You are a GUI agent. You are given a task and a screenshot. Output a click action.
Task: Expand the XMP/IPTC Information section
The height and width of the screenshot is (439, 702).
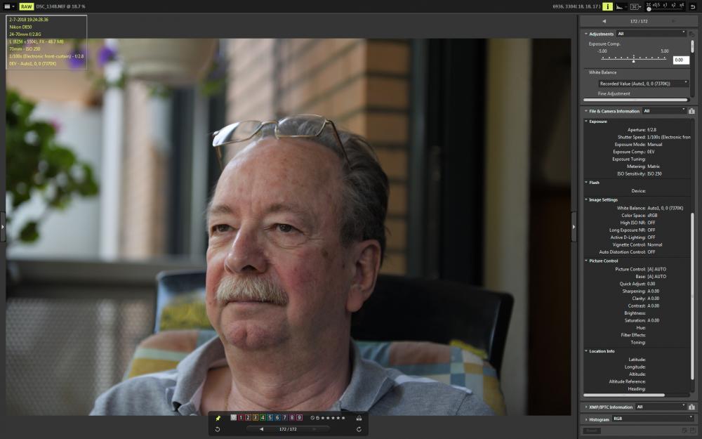586,407
